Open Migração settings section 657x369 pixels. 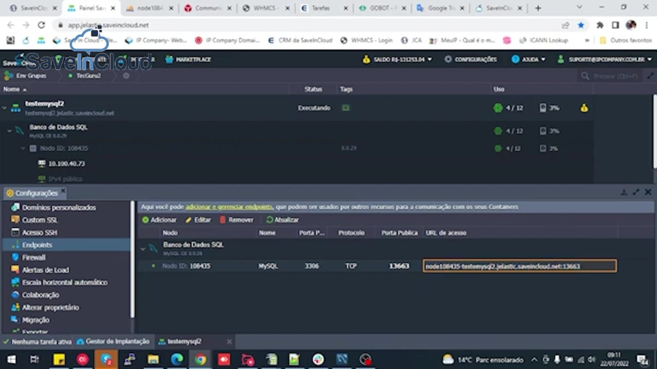(x=36, y=319)
